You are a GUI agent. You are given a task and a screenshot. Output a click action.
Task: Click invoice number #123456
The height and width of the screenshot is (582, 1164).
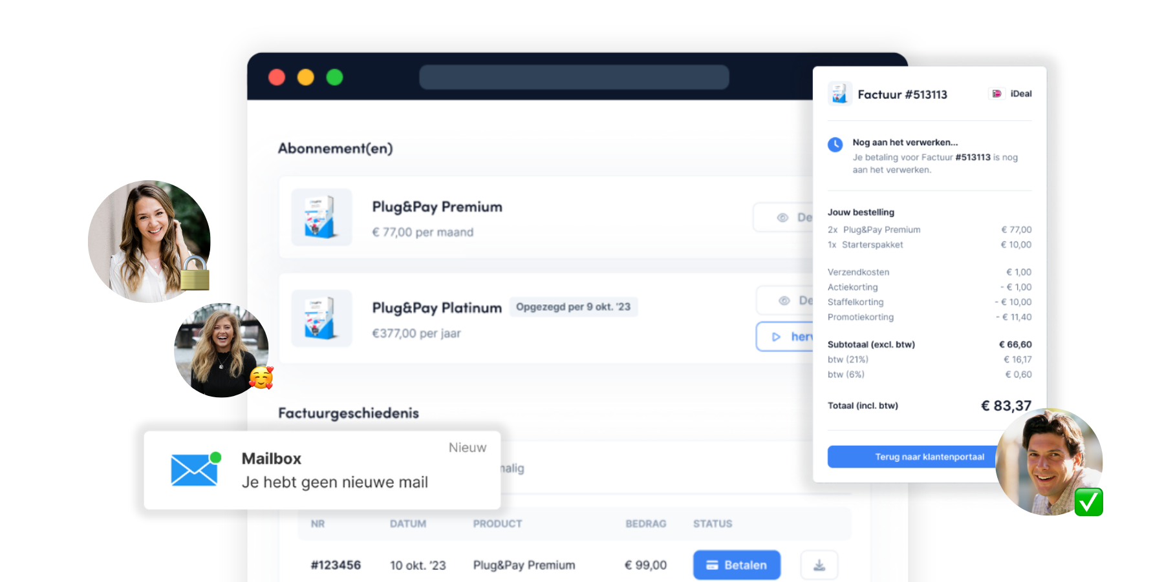coord(336,565)
